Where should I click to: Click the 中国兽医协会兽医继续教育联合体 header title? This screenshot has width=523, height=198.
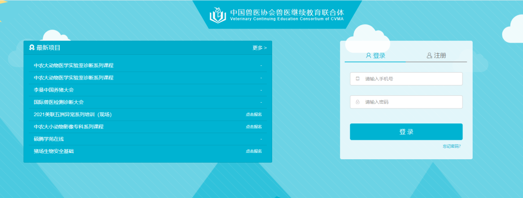pos(287,12)
